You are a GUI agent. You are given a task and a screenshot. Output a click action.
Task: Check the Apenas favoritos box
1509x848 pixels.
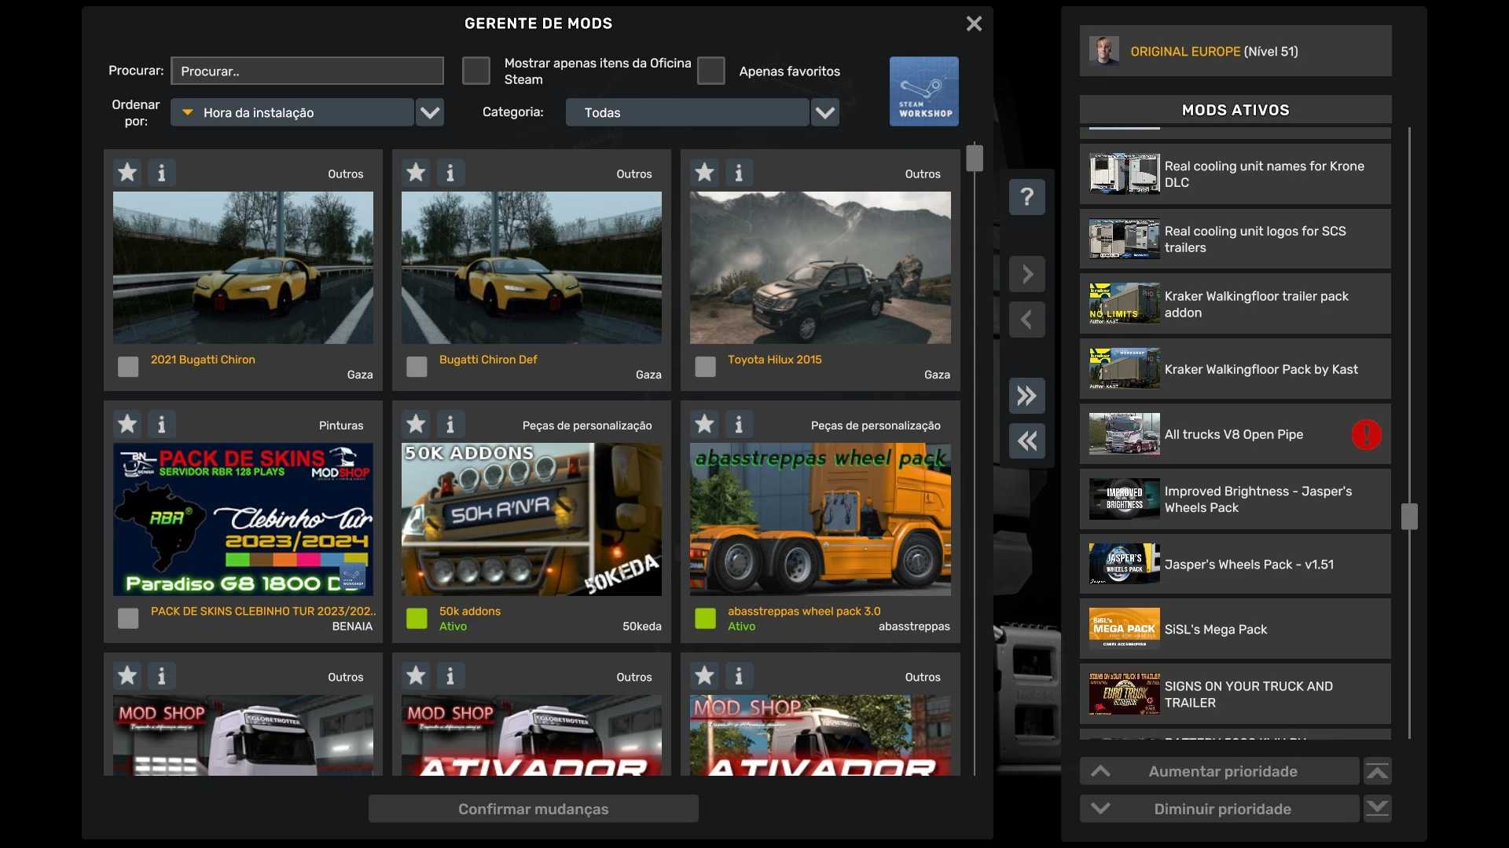coord(710,71)
